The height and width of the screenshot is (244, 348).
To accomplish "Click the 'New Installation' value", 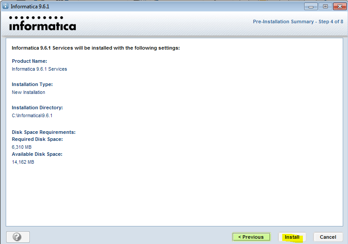I will 28,92.
